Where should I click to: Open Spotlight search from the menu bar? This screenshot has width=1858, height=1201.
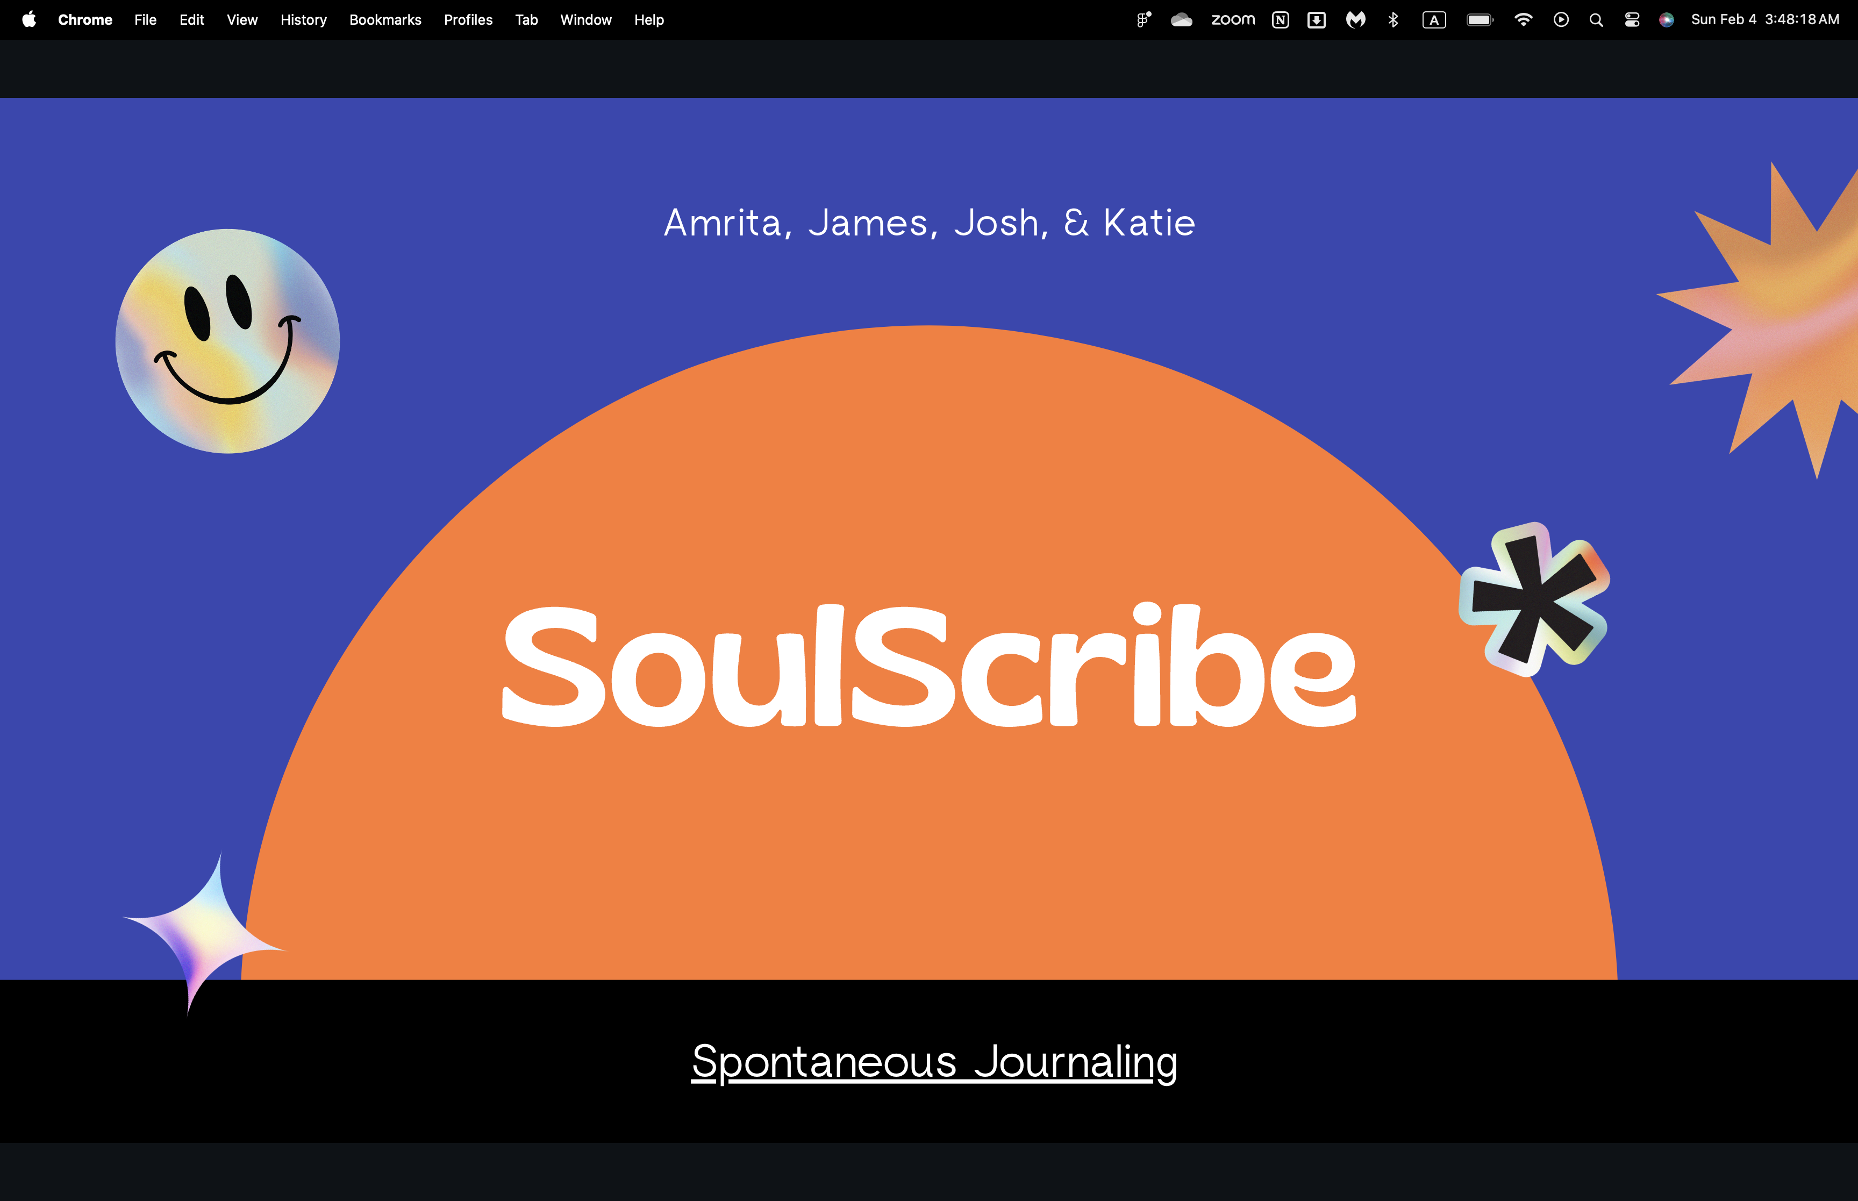point(1595,19)
